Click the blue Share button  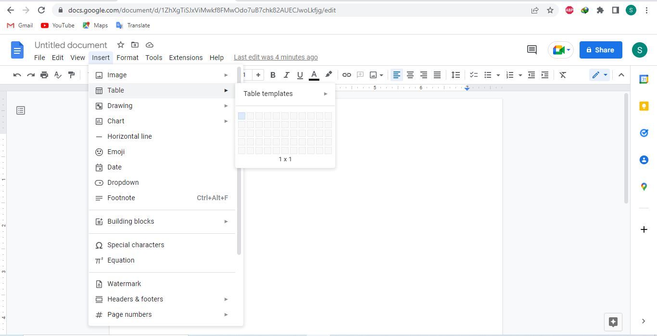601,50
